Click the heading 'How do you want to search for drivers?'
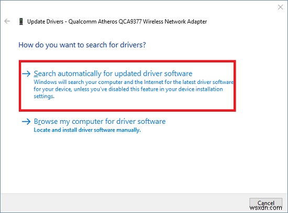Screen dimensions: 288x213 tap(82, 45)
